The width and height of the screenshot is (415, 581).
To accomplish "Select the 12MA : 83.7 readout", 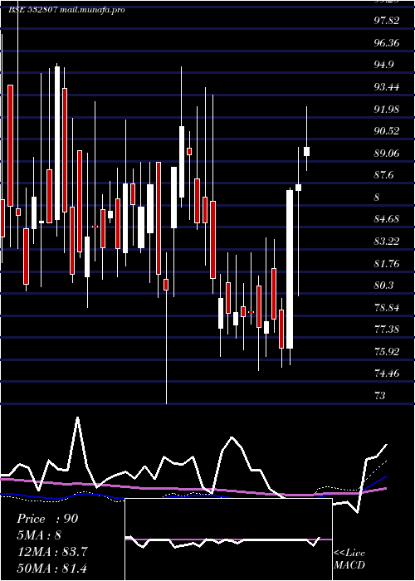I will 52,552.
